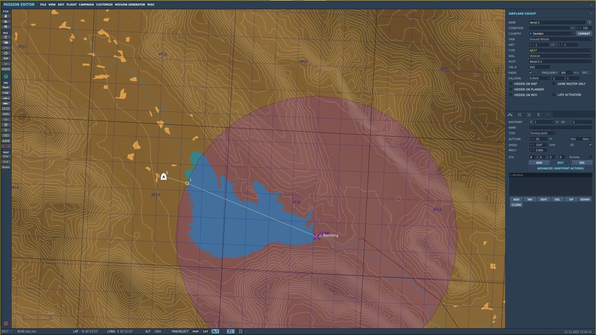Toggle the RADIO checkbox

coord(530,73)
